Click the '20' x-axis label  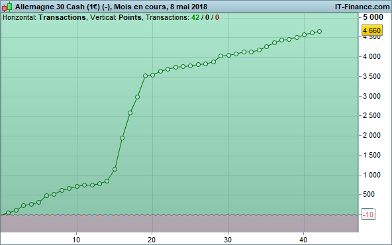pyautogui.click(x=152, y=240)
